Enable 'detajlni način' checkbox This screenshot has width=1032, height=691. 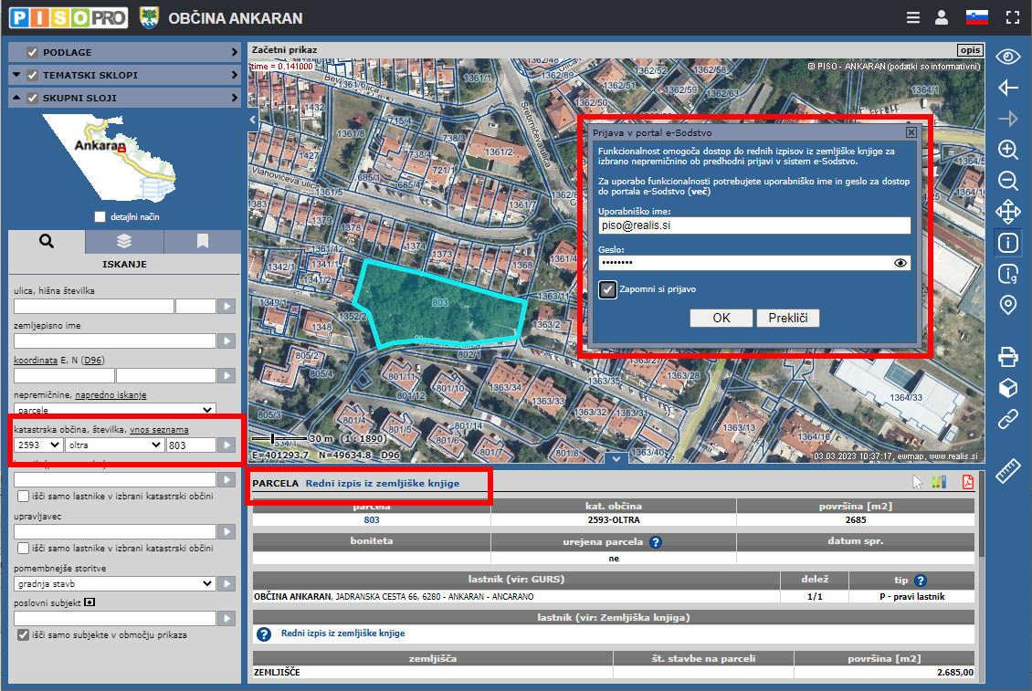pos(100,217)
